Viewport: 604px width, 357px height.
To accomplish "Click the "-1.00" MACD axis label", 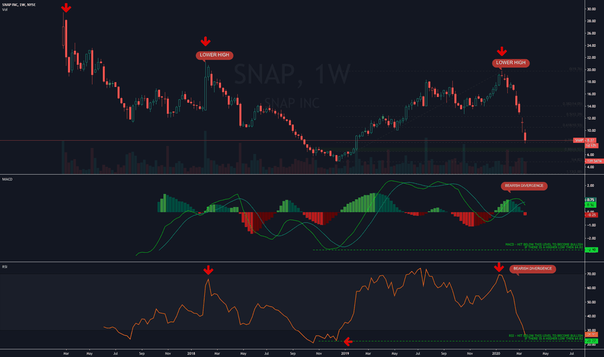I will 591,225.
